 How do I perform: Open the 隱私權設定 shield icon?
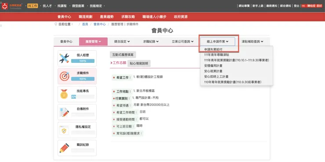64,130
